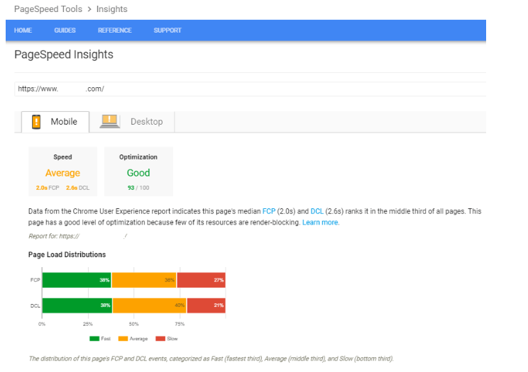Open the REFERENCE navigation item
The width and height of the screenshot is (528, 372).
[115, 30]
